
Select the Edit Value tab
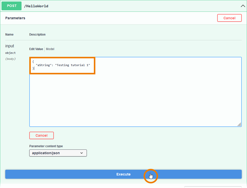coord(36,49)
